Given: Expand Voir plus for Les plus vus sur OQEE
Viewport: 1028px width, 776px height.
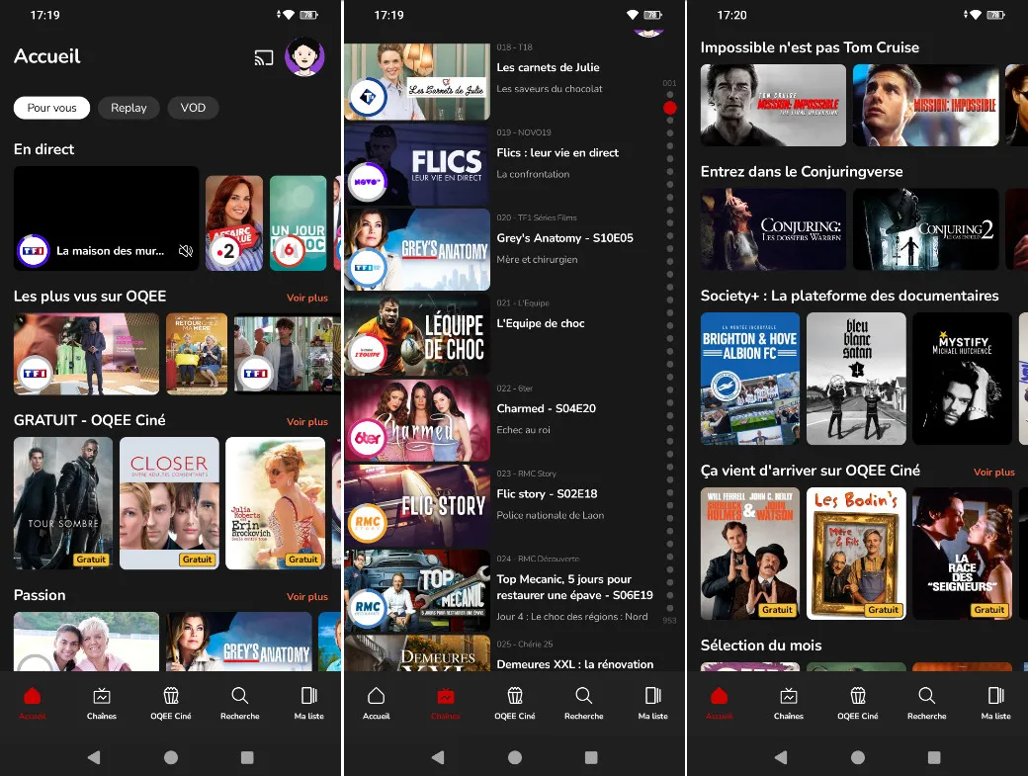Looking at the screenshot, I should (x=306, y=298).
